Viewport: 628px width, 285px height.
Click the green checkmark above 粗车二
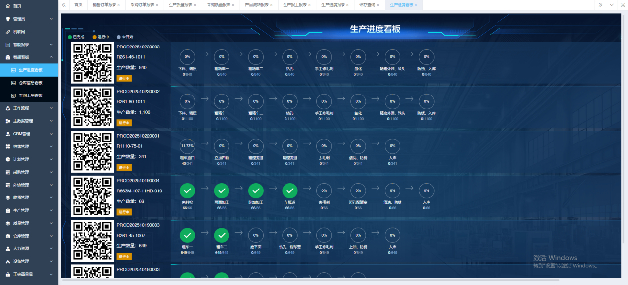point(222,236)
